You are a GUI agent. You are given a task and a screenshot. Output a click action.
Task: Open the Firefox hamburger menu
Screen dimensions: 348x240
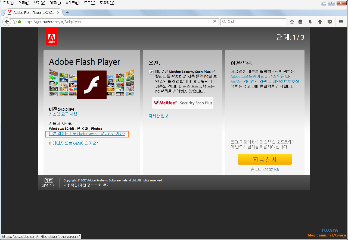341,22
